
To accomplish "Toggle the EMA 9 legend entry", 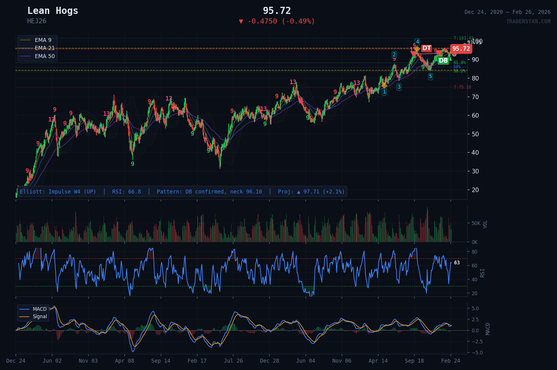I will (x=43, y=40).
